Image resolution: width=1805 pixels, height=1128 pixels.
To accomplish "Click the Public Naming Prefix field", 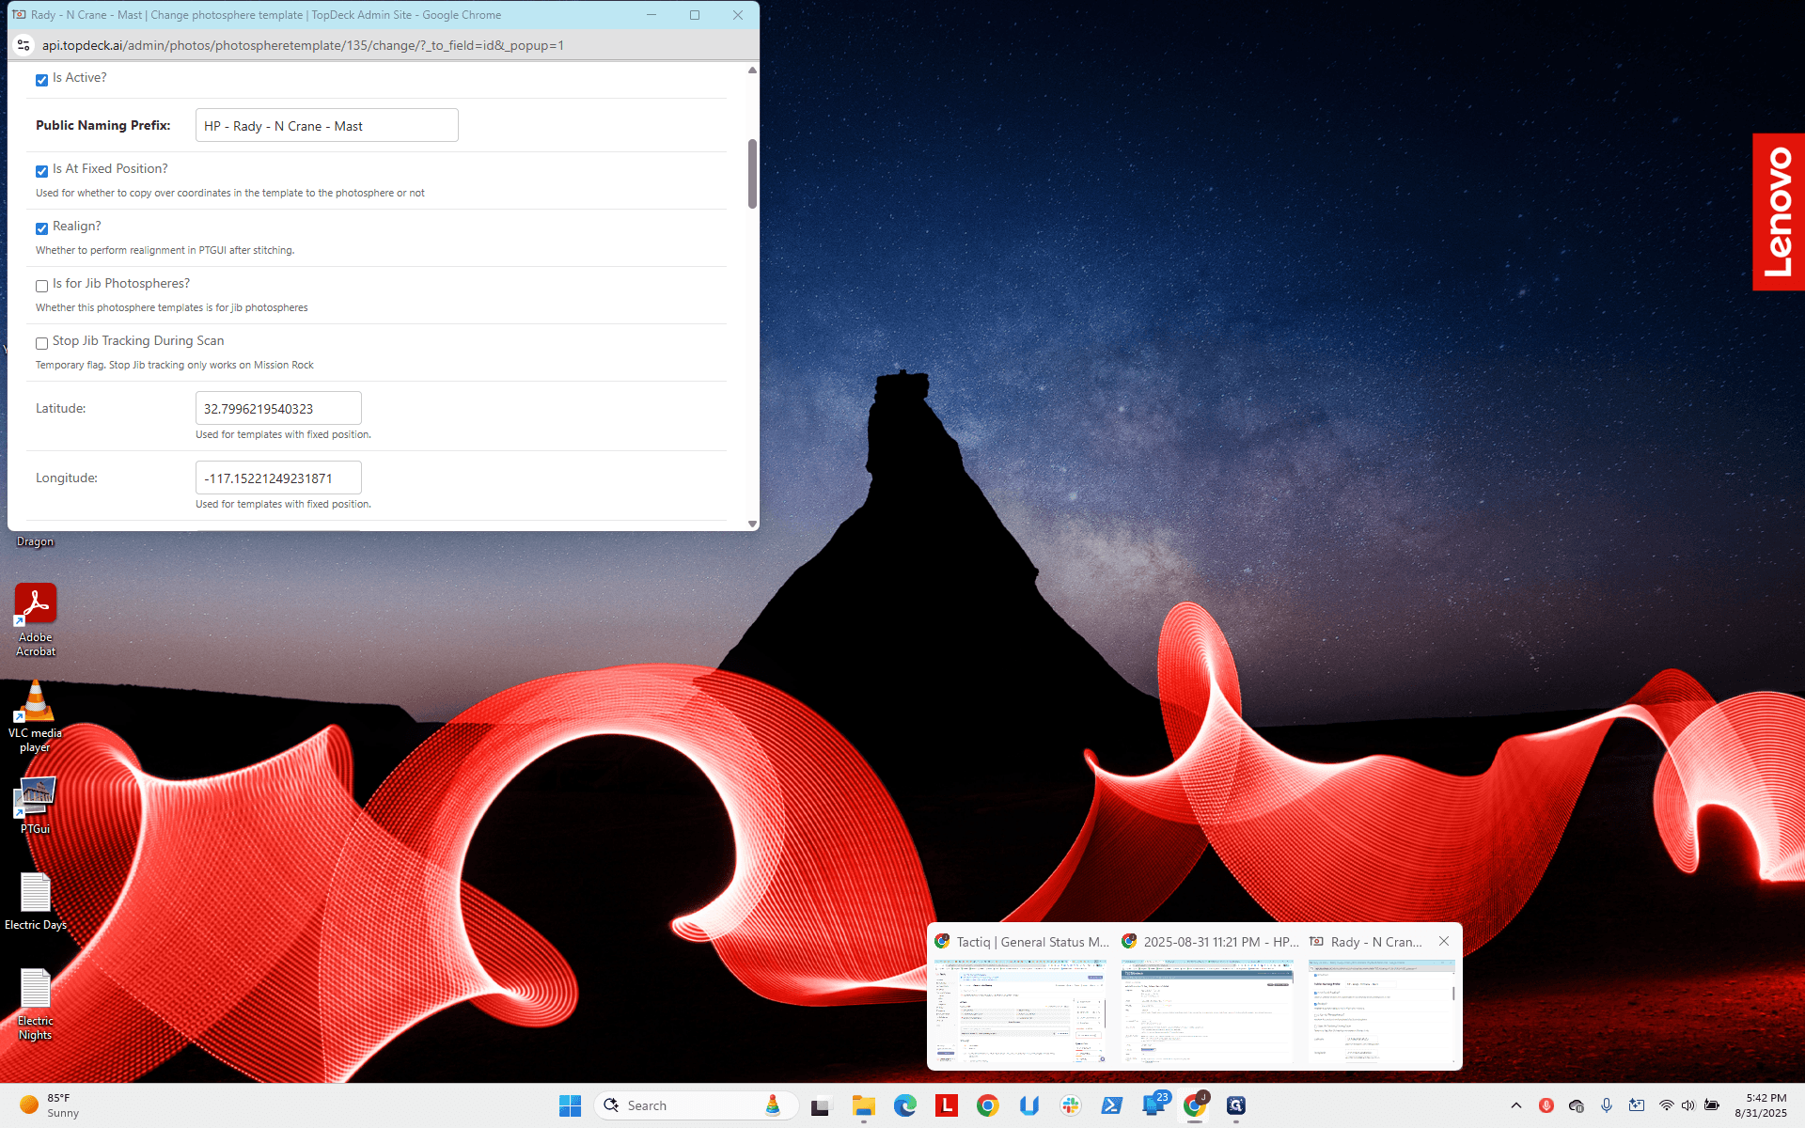I will coord(327,125).
